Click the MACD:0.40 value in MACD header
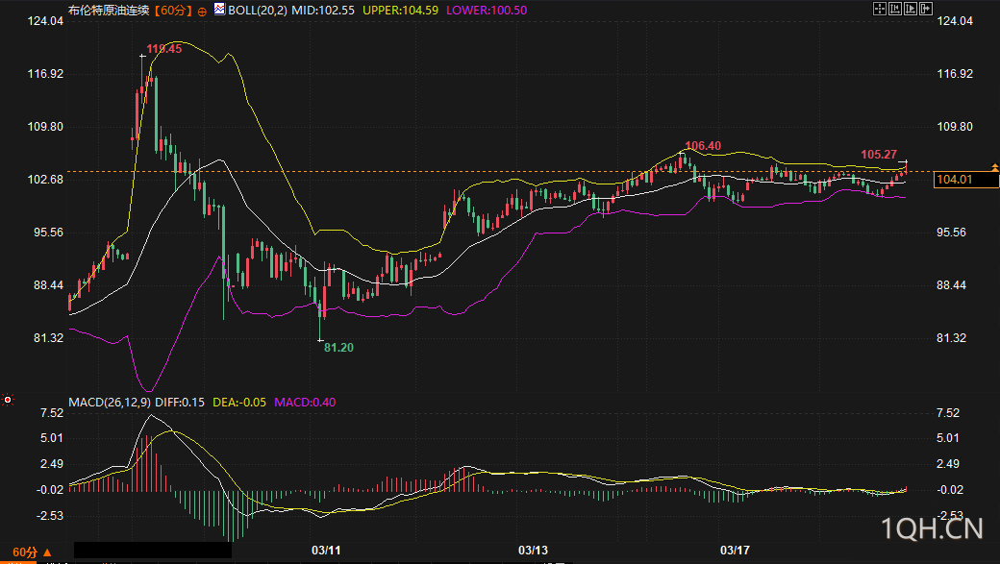Viewport: 1000px width, 564px height. [x=305, y=403]
